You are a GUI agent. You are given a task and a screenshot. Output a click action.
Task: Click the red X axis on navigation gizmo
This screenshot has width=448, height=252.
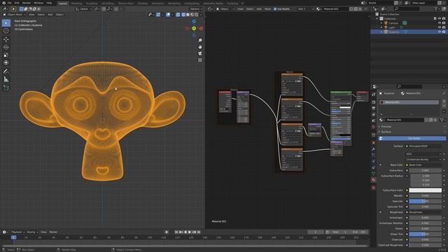(x=201, y=28)
